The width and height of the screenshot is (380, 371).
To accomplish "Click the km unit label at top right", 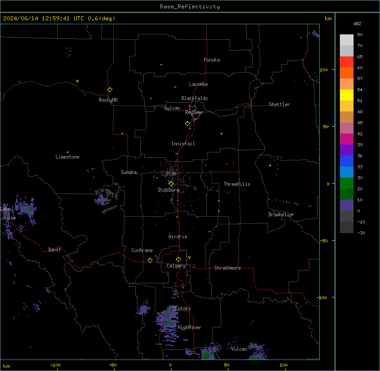I will point(328,19).
